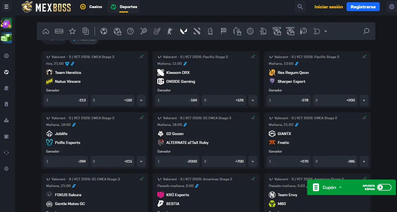Open the FOKUS Sakura team name
This screenshot has width=397, height=212.
[68, 195]
